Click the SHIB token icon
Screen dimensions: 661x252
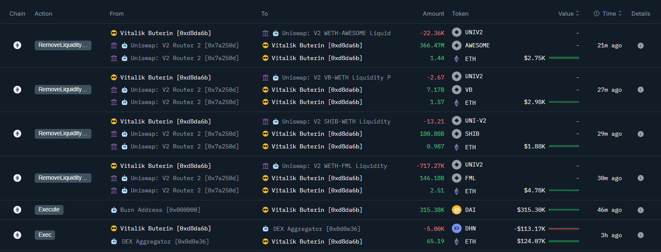pyautogui.click(x=456, y=134)
